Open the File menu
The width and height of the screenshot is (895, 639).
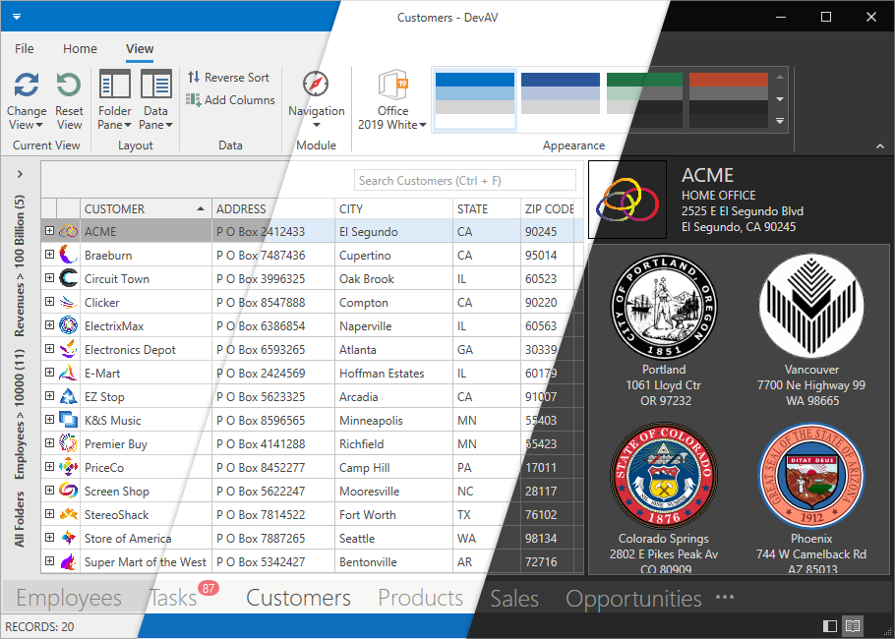pos(25,48)
